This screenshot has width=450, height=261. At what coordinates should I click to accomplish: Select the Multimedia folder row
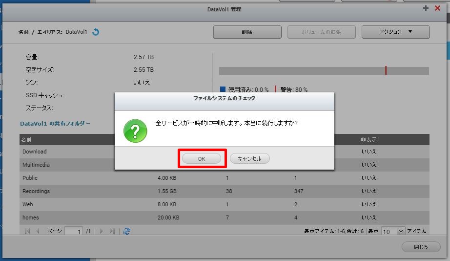pyautogui.click(x=225, y=165)
